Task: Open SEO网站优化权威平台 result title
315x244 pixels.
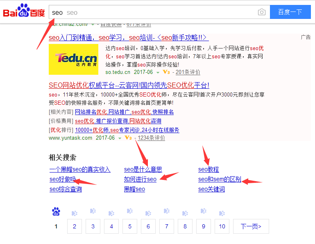Action: [x=129, y=85]
